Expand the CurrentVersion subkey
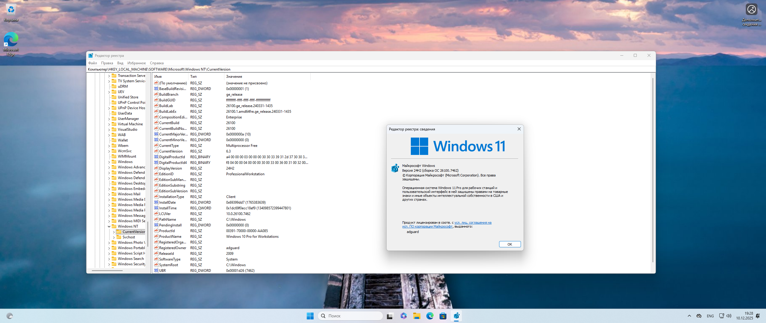This screenshot has width=766, height=323. 114,232
